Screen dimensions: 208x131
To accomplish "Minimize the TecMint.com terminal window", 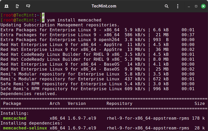I will pyautogui.click(x=189, y=6).
